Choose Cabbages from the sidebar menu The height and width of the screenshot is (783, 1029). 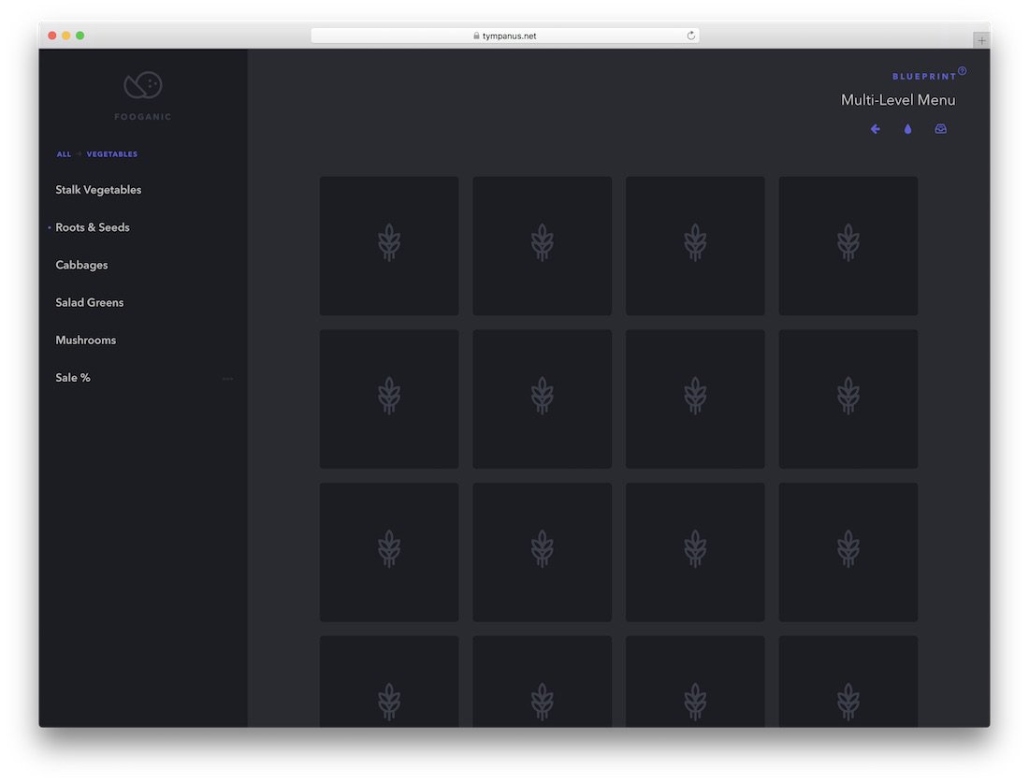tap(81, 265)
